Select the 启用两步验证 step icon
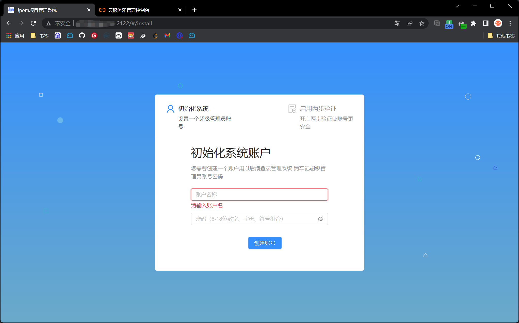Screen dimensions: 519x323 [292, 109]
